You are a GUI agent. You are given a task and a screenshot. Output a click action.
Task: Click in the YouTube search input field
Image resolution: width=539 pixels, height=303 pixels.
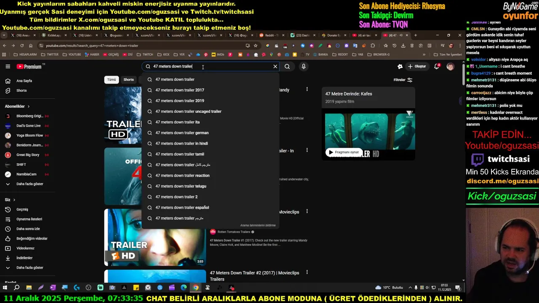tap(211, 66)
